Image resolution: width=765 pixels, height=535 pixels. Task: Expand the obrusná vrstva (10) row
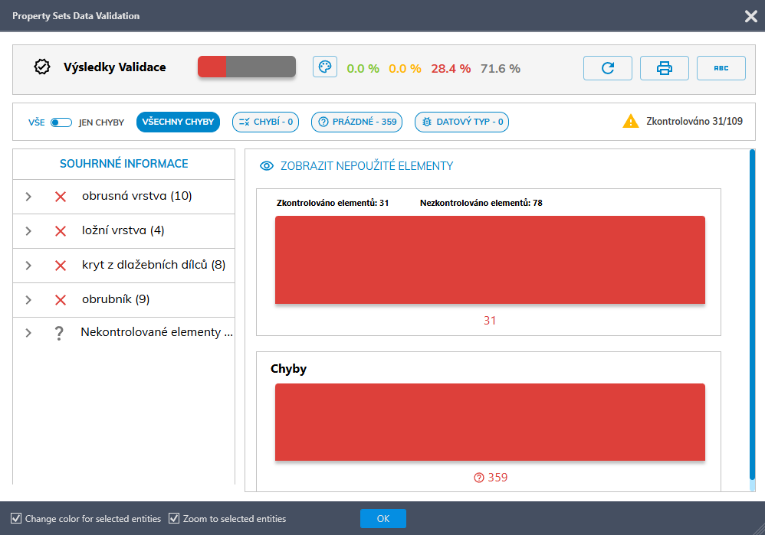28,197
